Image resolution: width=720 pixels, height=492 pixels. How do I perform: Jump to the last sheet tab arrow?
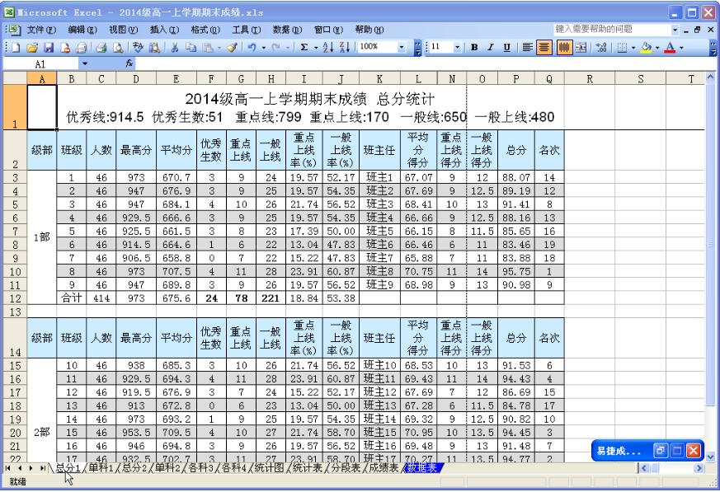(42, 468)
